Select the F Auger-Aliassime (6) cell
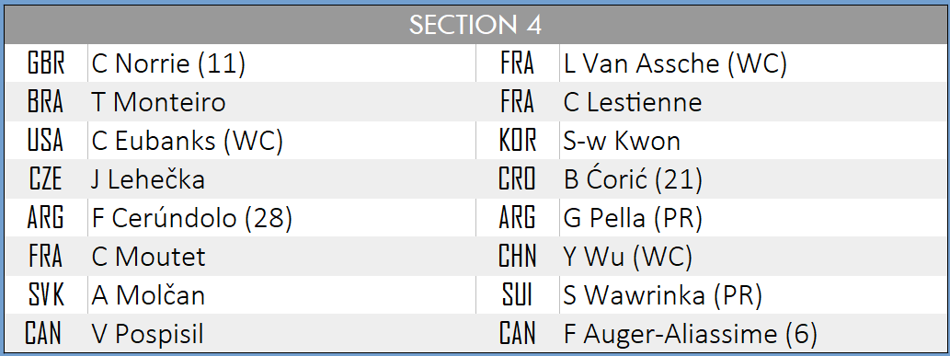Image resolution: width=950 pixels, height=356 pixels. pos(752,334)
